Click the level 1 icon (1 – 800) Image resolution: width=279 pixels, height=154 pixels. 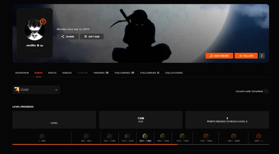42,136
